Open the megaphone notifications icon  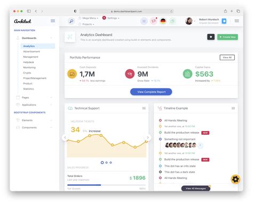[x=154, y=21]
